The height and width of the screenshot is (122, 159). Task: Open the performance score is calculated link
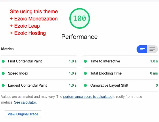coord(88,97)
